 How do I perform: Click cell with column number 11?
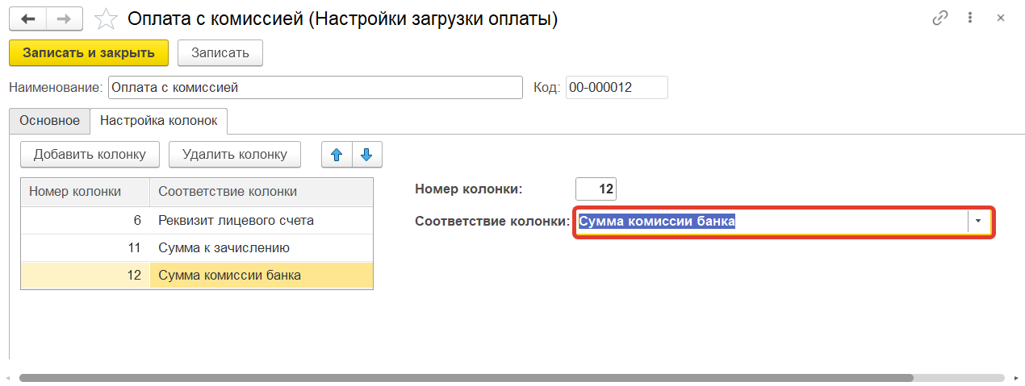[86, 247]
